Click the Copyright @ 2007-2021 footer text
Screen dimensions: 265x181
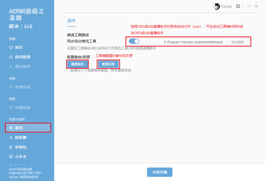click(x=25, y=173)
